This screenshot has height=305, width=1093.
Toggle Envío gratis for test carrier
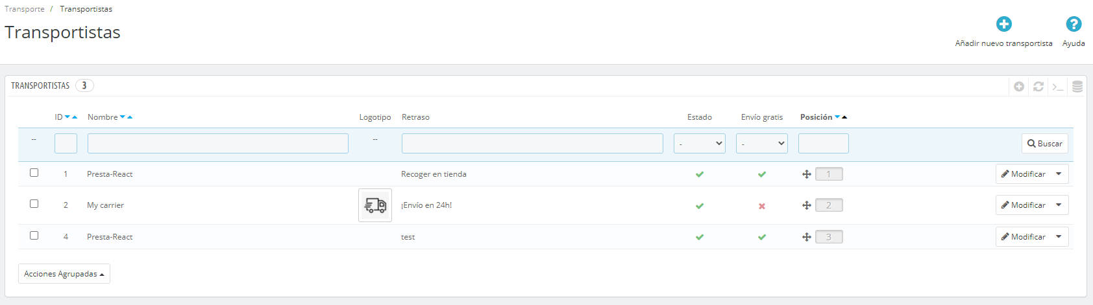click(x=762, y=237)
